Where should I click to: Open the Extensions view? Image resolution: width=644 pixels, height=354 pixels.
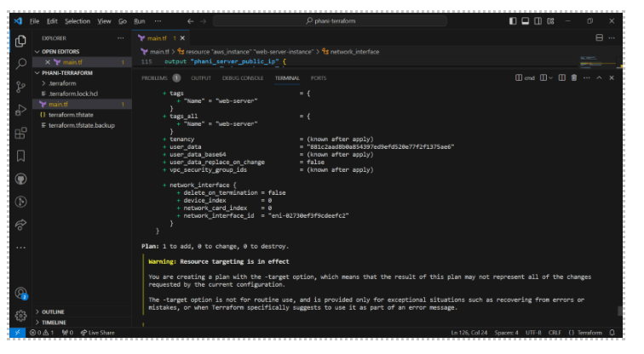pyautogui.click(x=20, y=133)
